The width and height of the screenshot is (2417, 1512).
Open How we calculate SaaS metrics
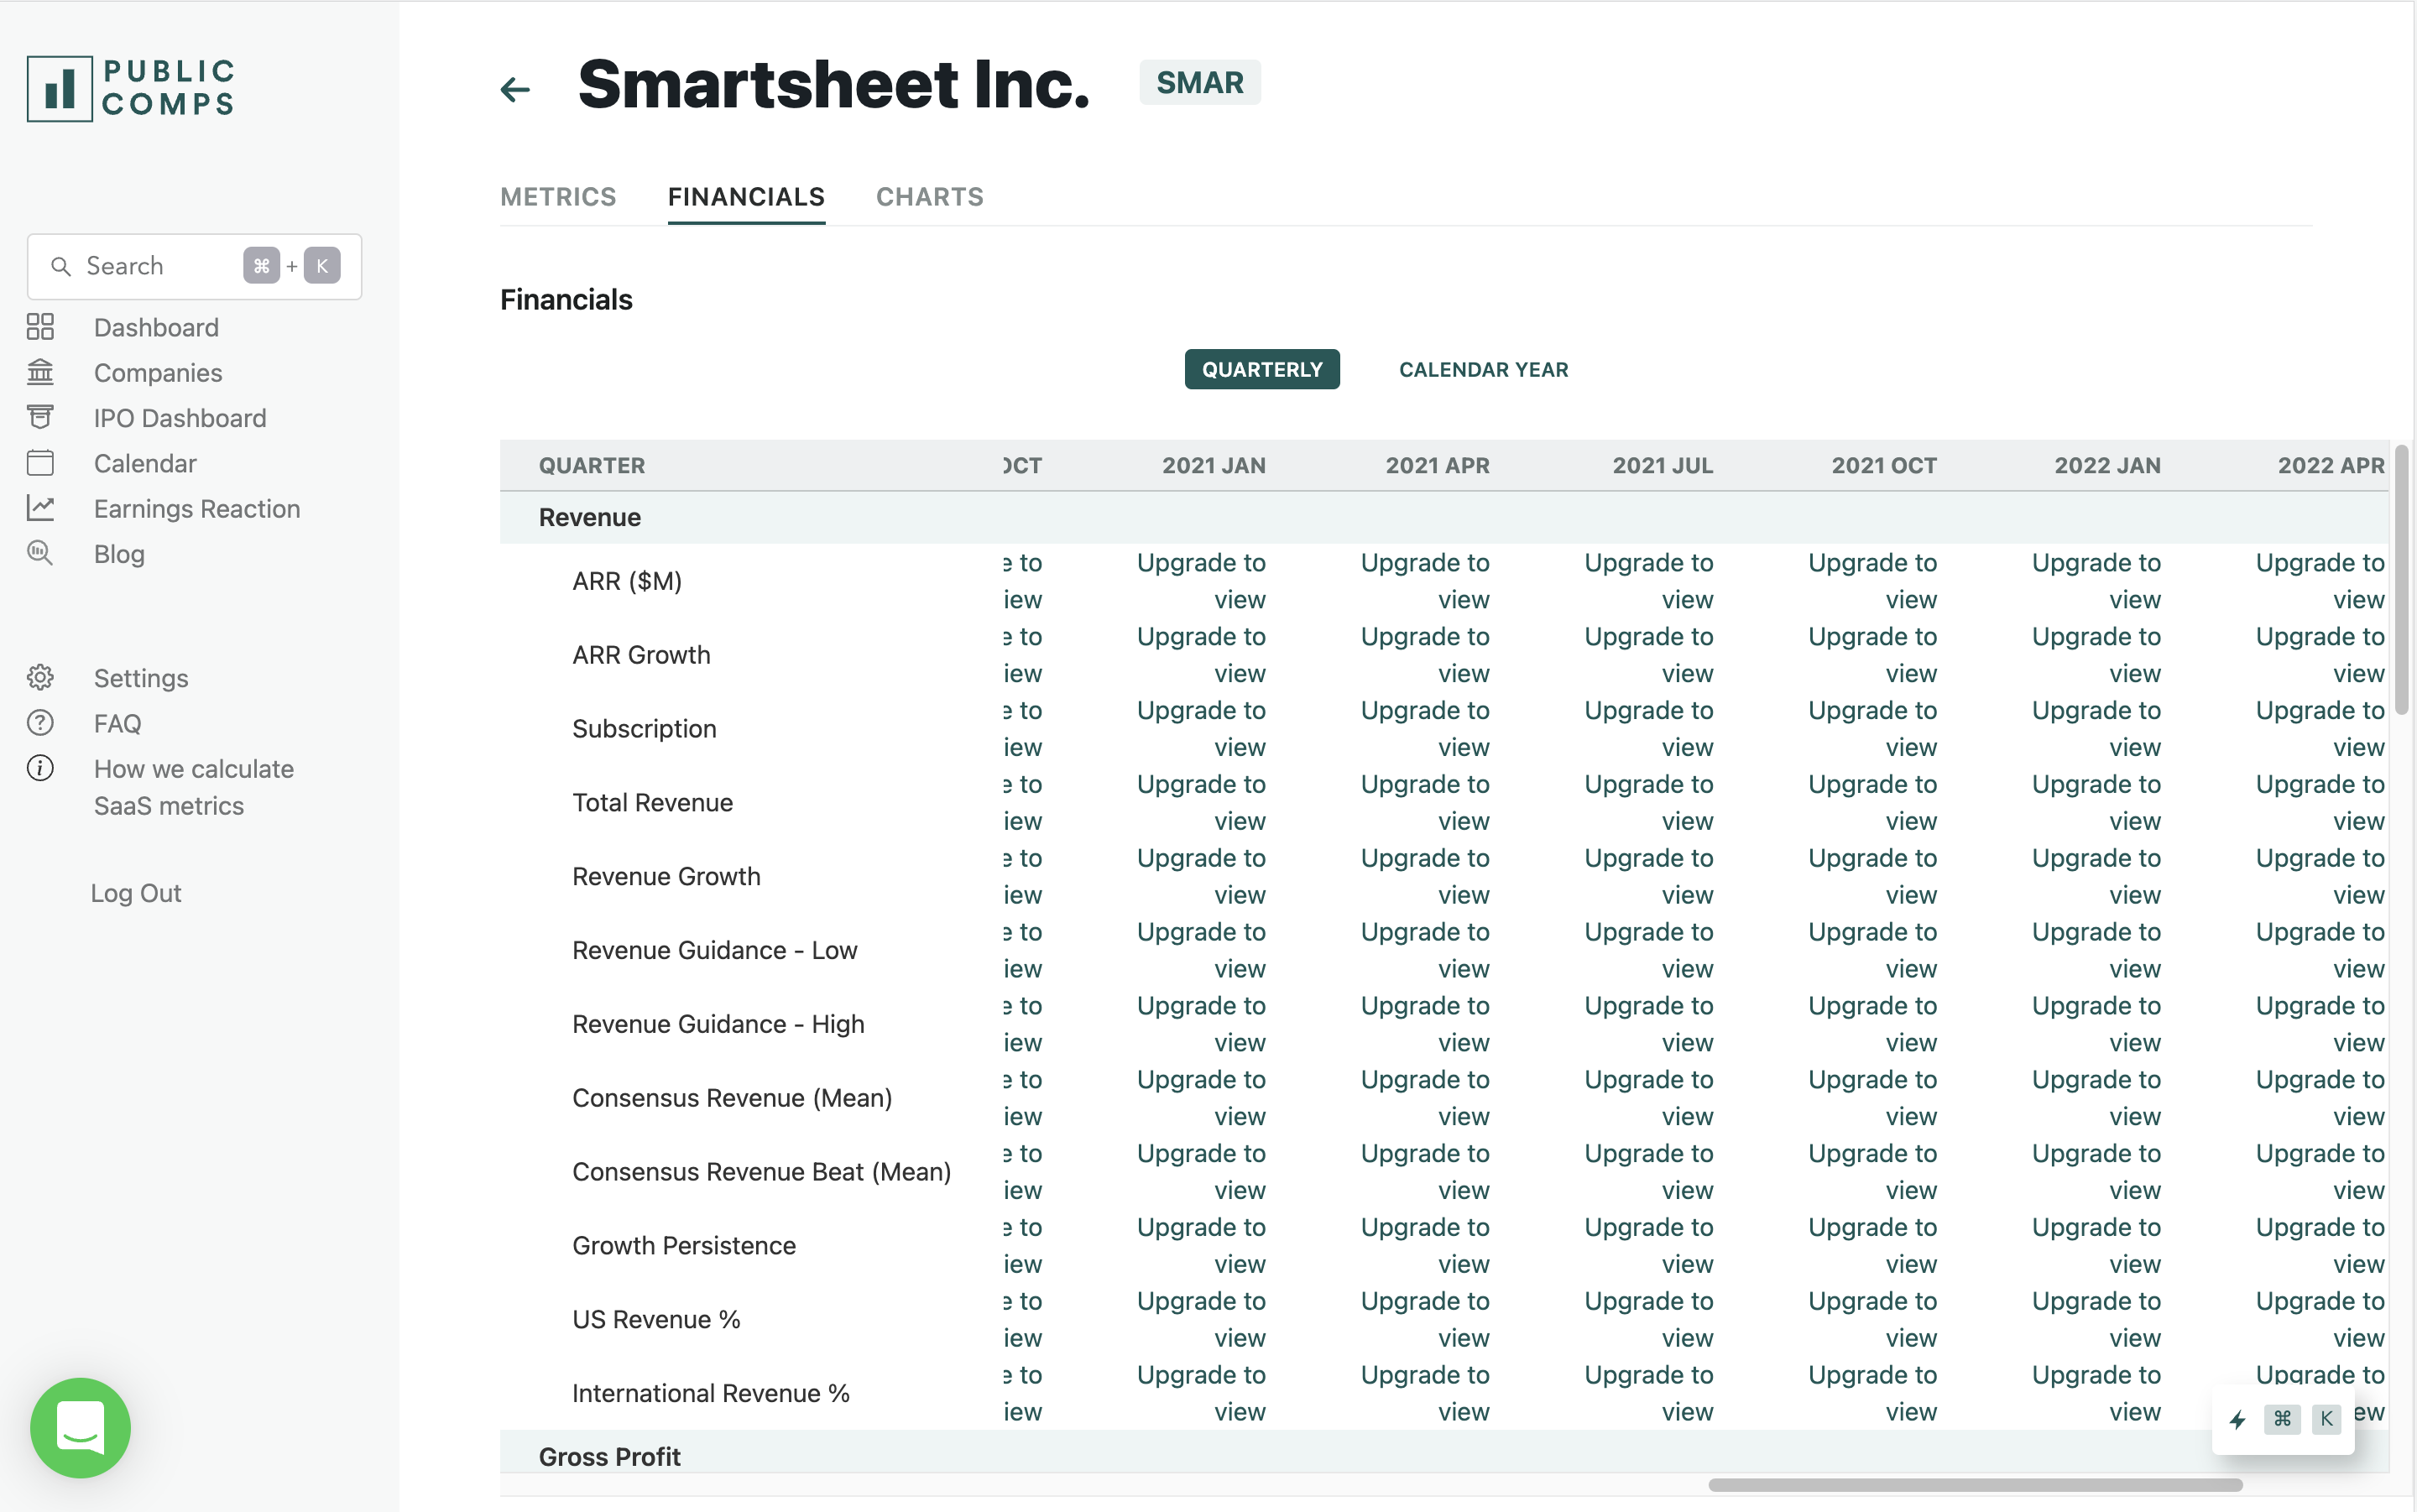click(193, 787)
